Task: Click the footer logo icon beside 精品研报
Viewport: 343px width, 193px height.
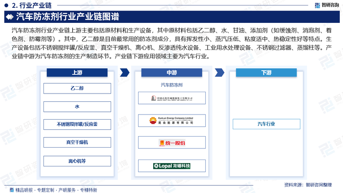Action: [x=12, y=190]
